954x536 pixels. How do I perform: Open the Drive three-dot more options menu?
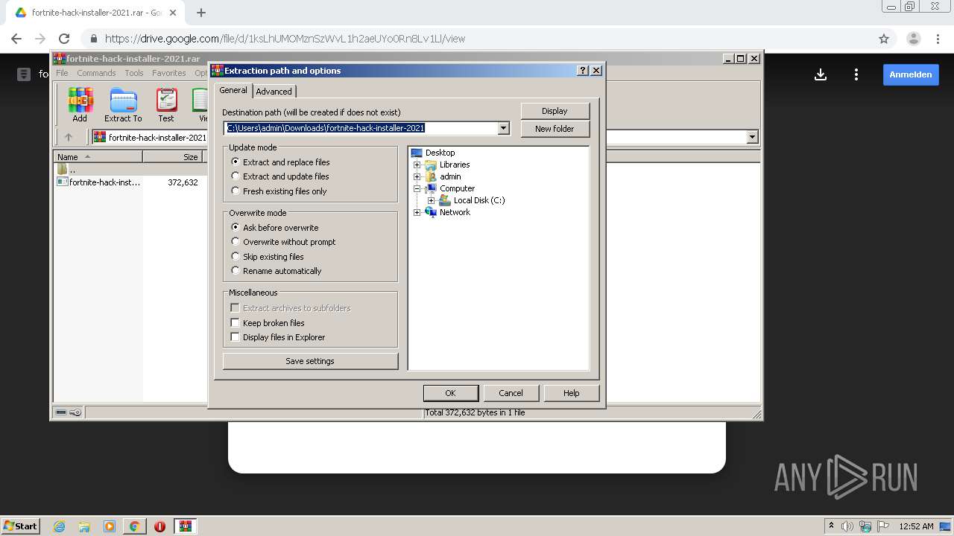(856, 74)
